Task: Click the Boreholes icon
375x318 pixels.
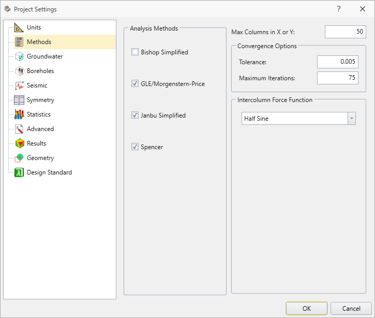Action: pos(19,71)
